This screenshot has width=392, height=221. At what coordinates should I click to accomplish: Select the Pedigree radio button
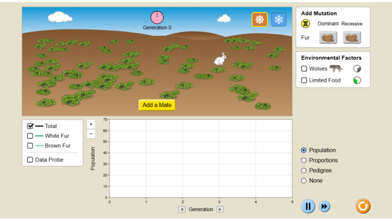click(x=304, y=170)
